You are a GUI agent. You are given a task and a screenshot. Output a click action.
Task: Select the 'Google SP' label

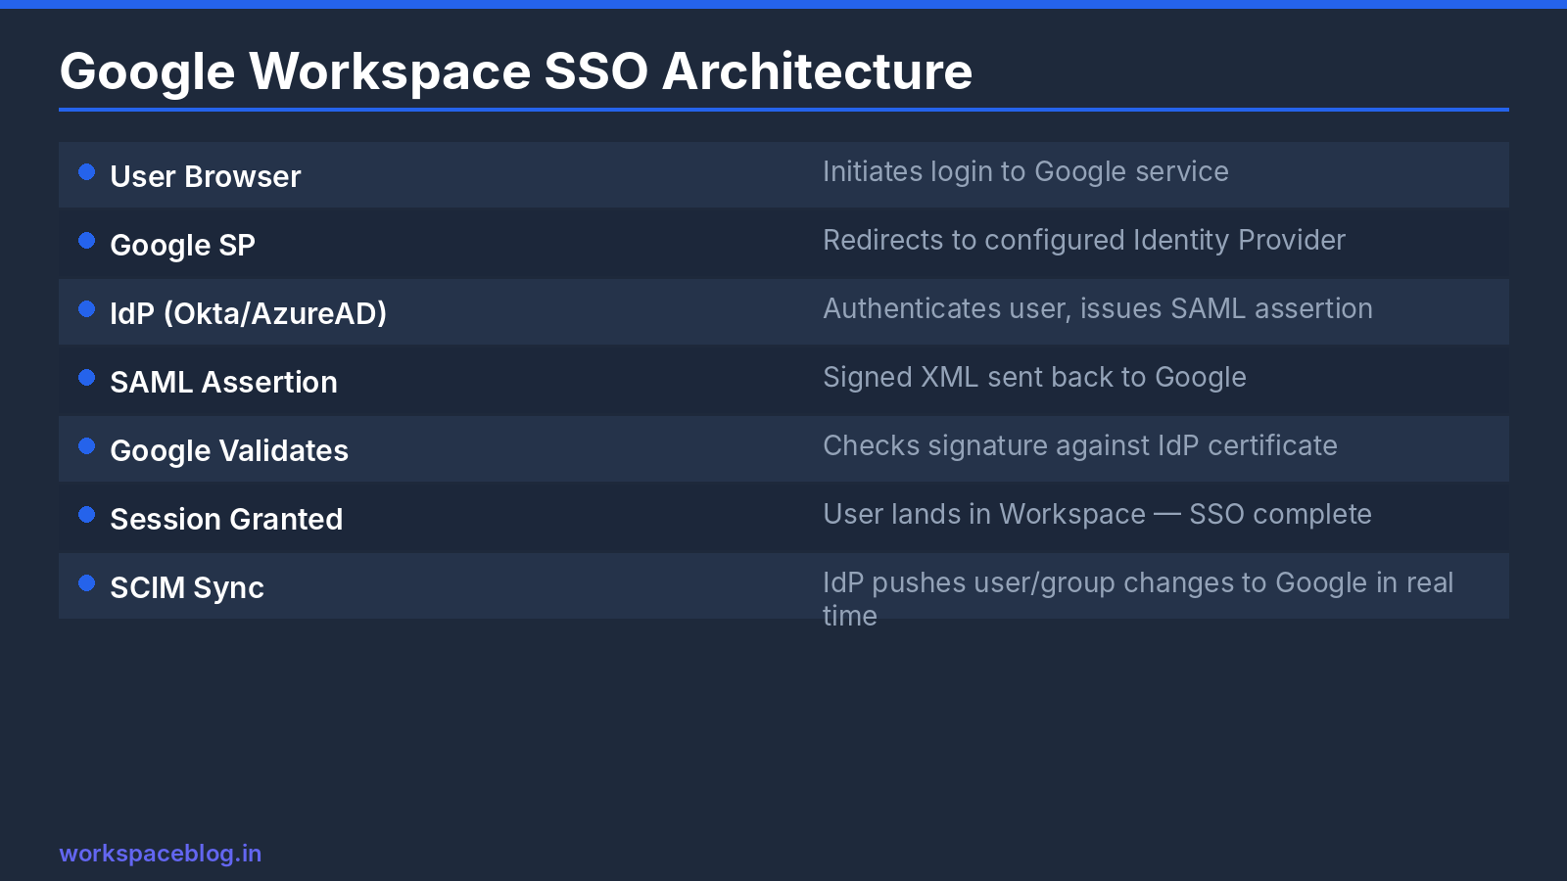pos(182,245)
